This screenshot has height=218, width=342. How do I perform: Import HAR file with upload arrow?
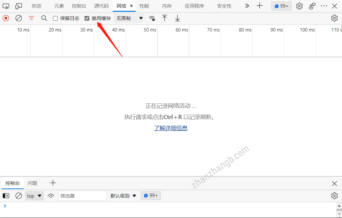[x=165, y=18]
